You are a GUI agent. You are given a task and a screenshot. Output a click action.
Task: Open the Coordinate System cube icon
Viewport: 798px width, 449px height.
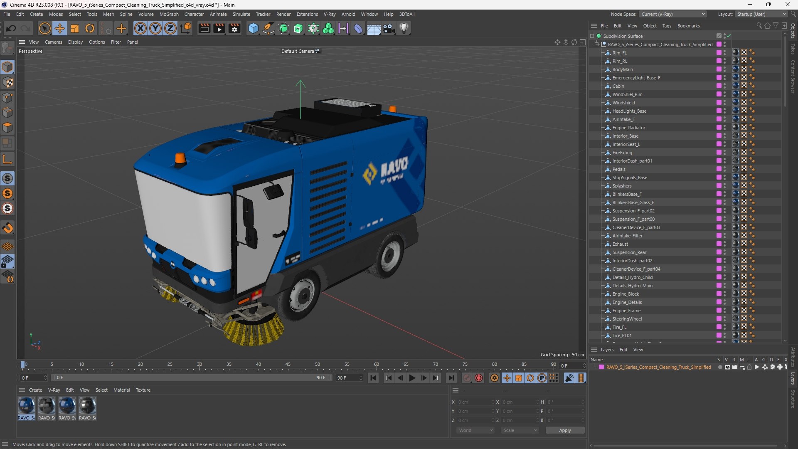(x=186, y=28)
